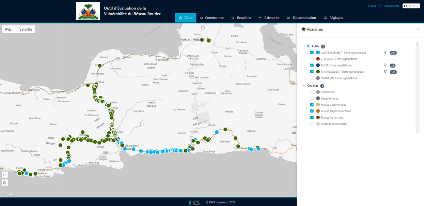
Task: Uncheck the Routes Communales checkbox
Action: click(312, 105)
